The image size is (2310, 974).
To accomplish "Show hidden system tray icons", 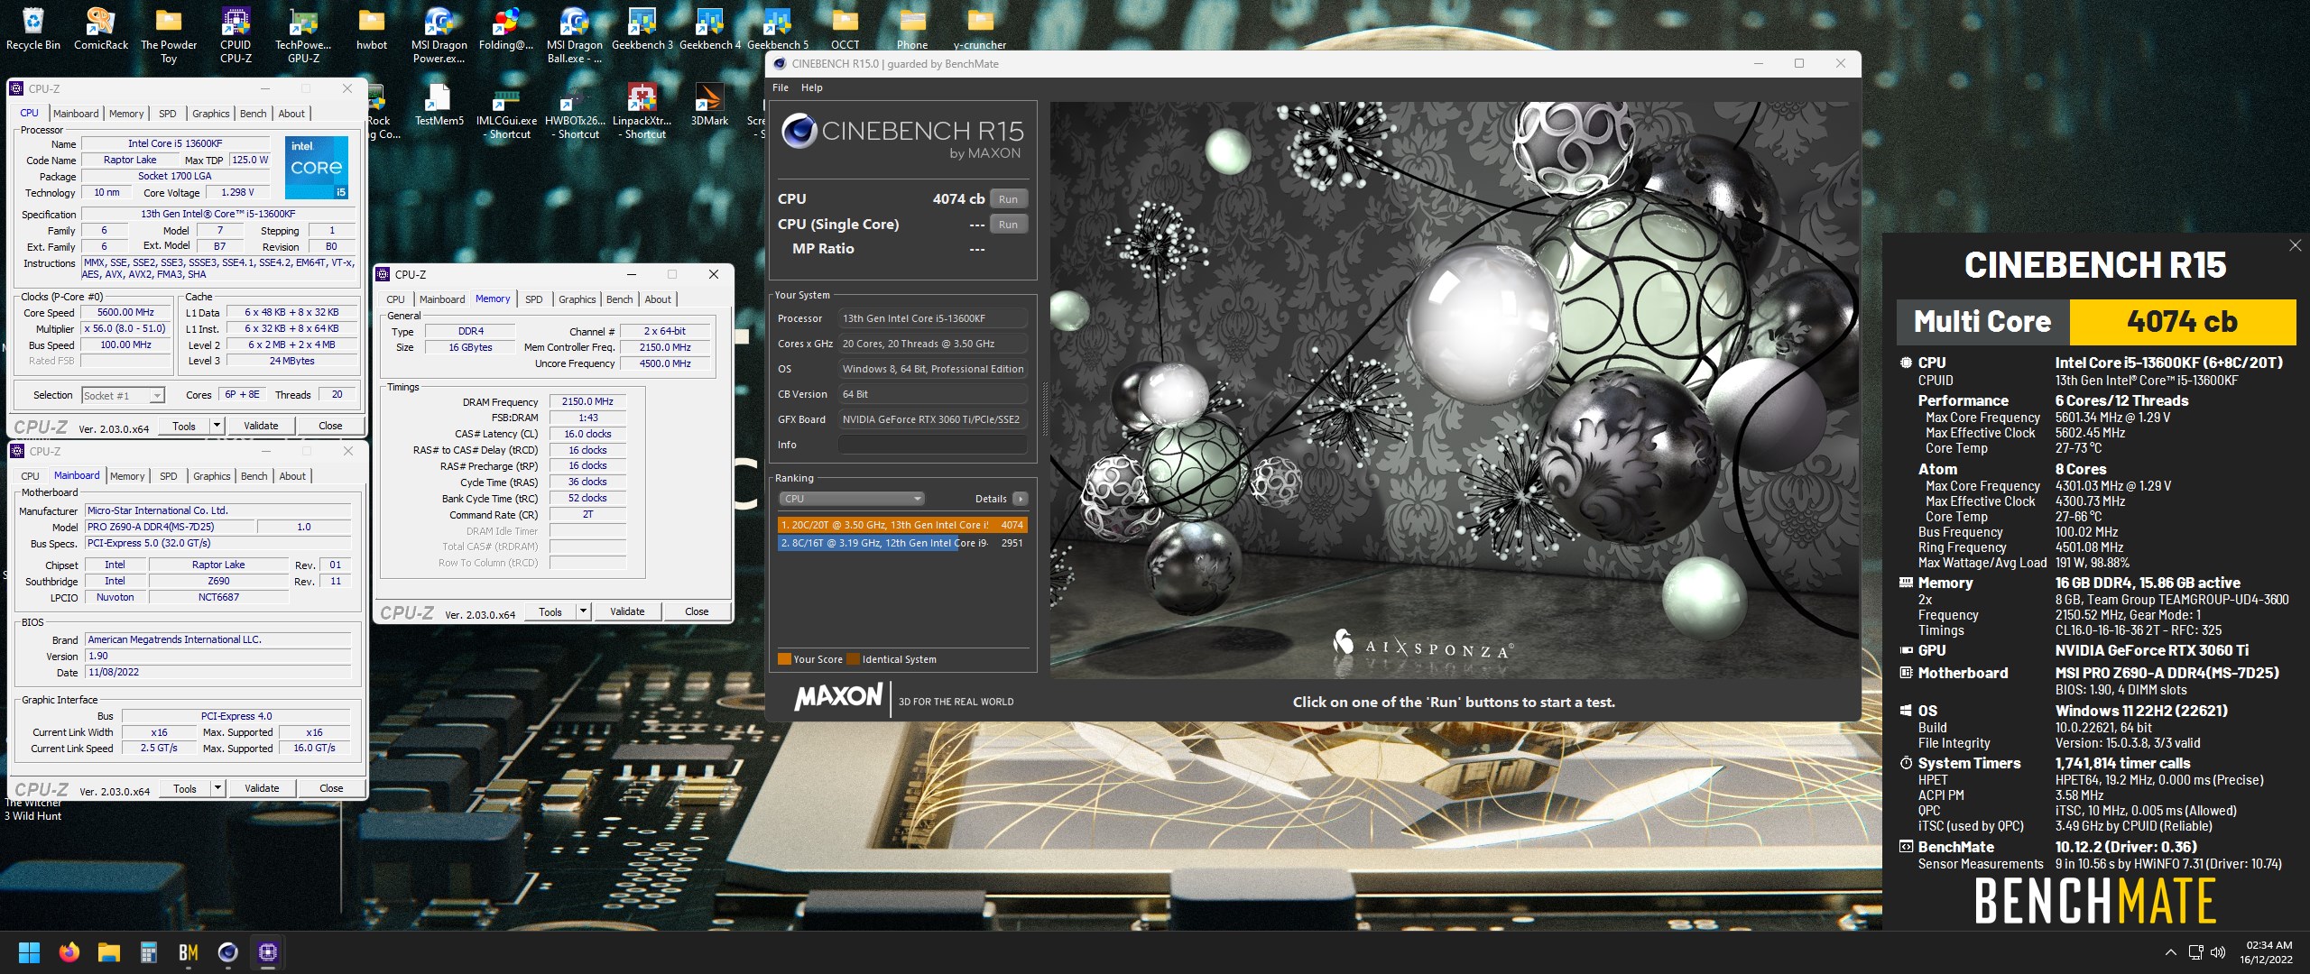I will click(x=2170, y=952).
